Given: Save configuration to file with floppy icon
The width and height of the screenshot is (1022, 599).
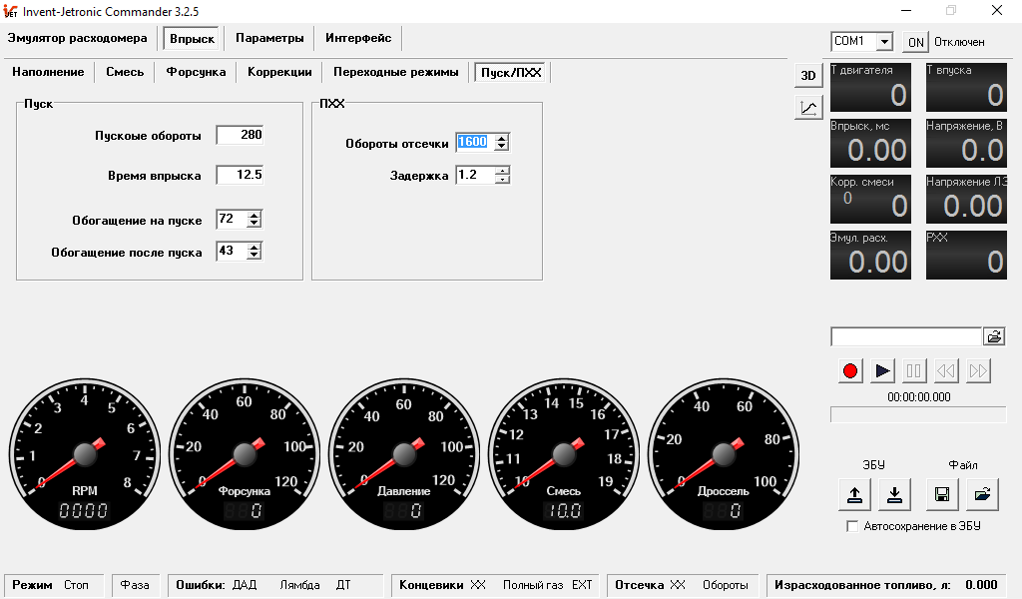Looking at the screenshot, I should click(x=942, y=494).
